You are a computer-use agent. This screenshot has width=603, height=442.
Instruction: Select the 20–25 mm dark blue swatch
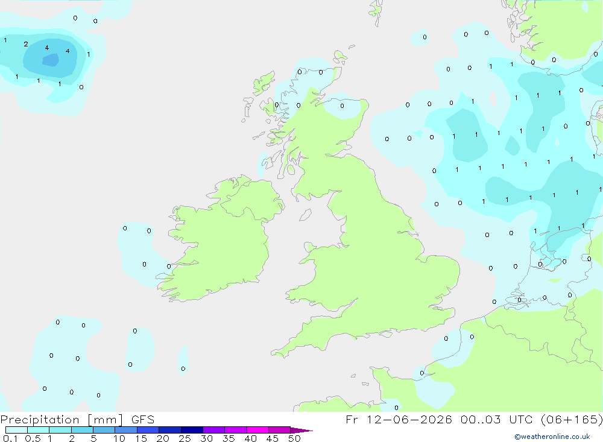(x=170, y=430)
